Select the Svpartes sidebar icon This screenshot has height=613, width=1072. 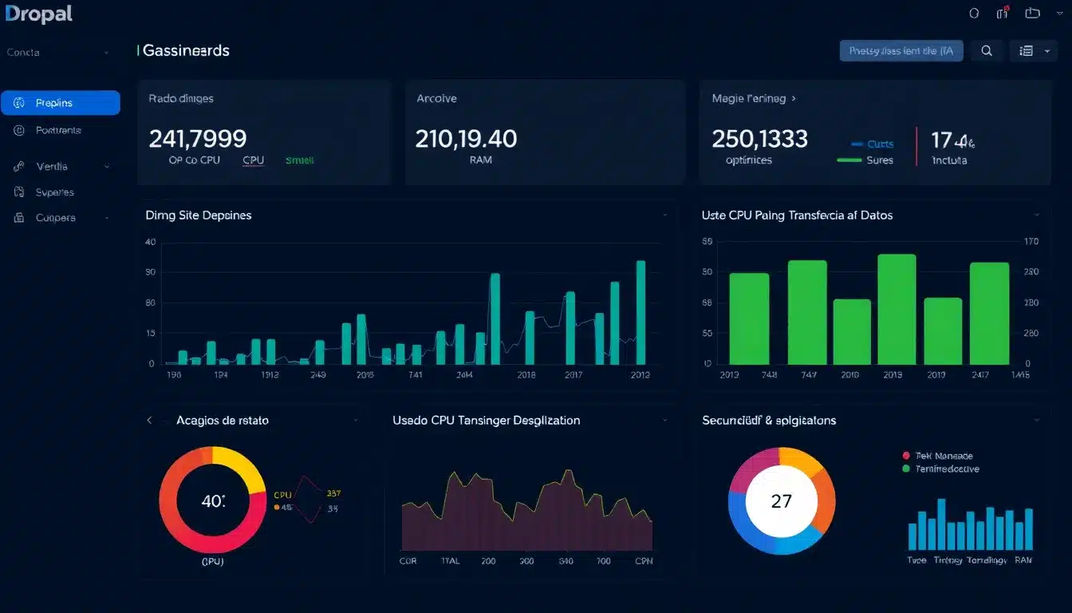[18, 192]
